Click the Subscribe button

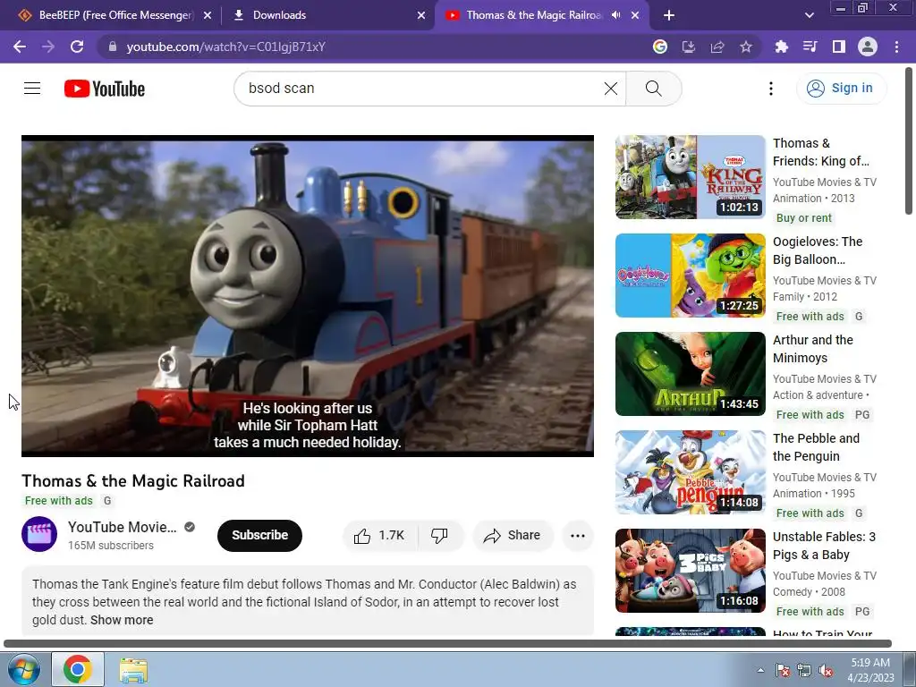tap(259, 535)
